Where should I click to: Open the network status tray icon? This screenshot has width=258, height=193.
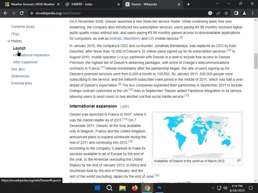click(x=219, y=188)
